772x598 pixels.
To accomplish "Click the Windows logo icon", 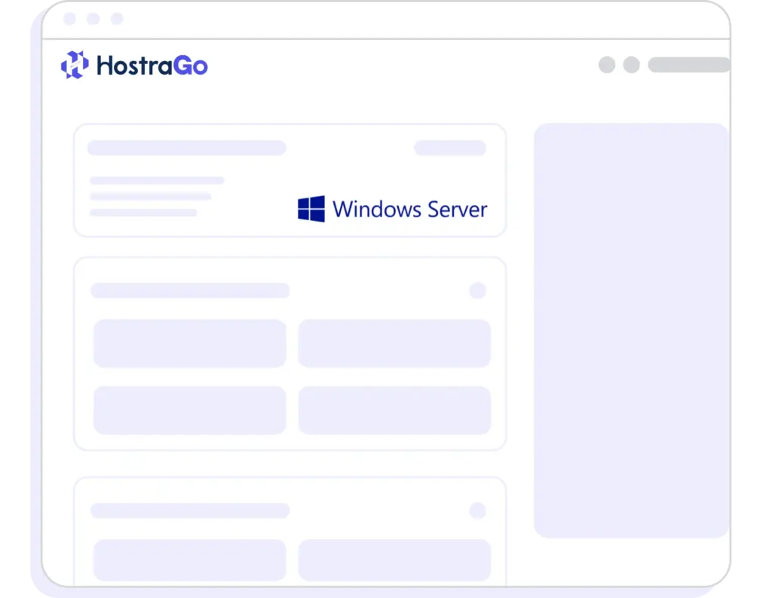I will coord(311,209).
